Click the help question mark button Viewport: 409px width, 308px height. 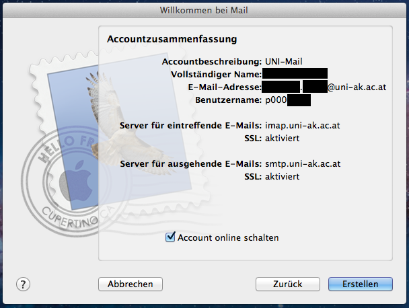pyautogui.click(x=23, y=284)
